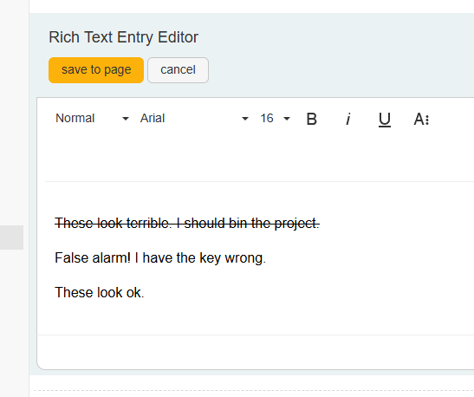The height and width of the screenshot is (397, 474).
Task: Open the font size 16 dropdown
Action: tap(275, 118)
